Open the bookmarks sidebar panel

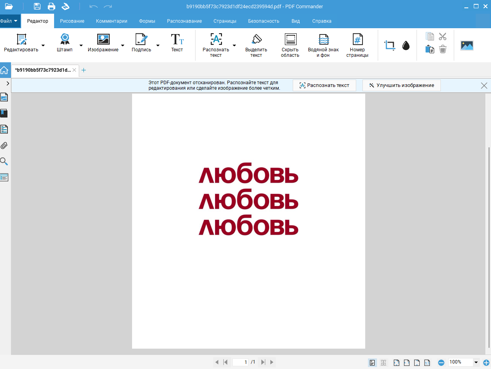(4, 113)
